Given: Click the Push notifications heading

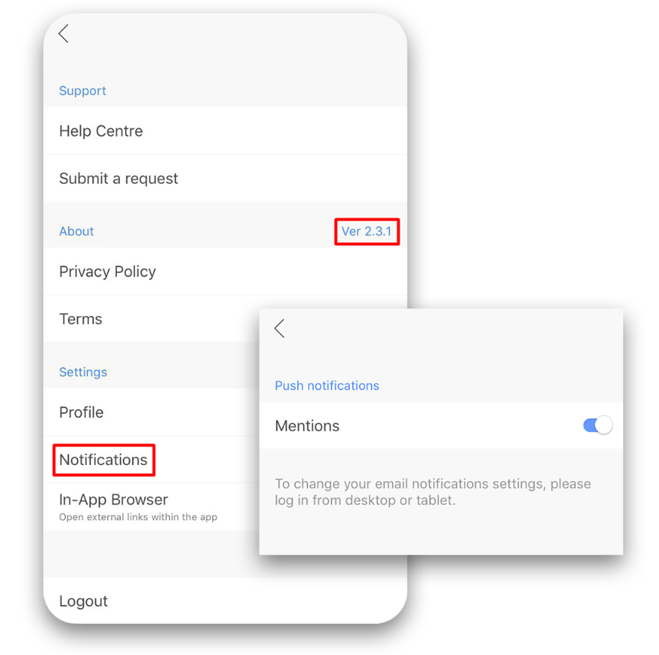Looking at the screenshot, I should point(327,386).
